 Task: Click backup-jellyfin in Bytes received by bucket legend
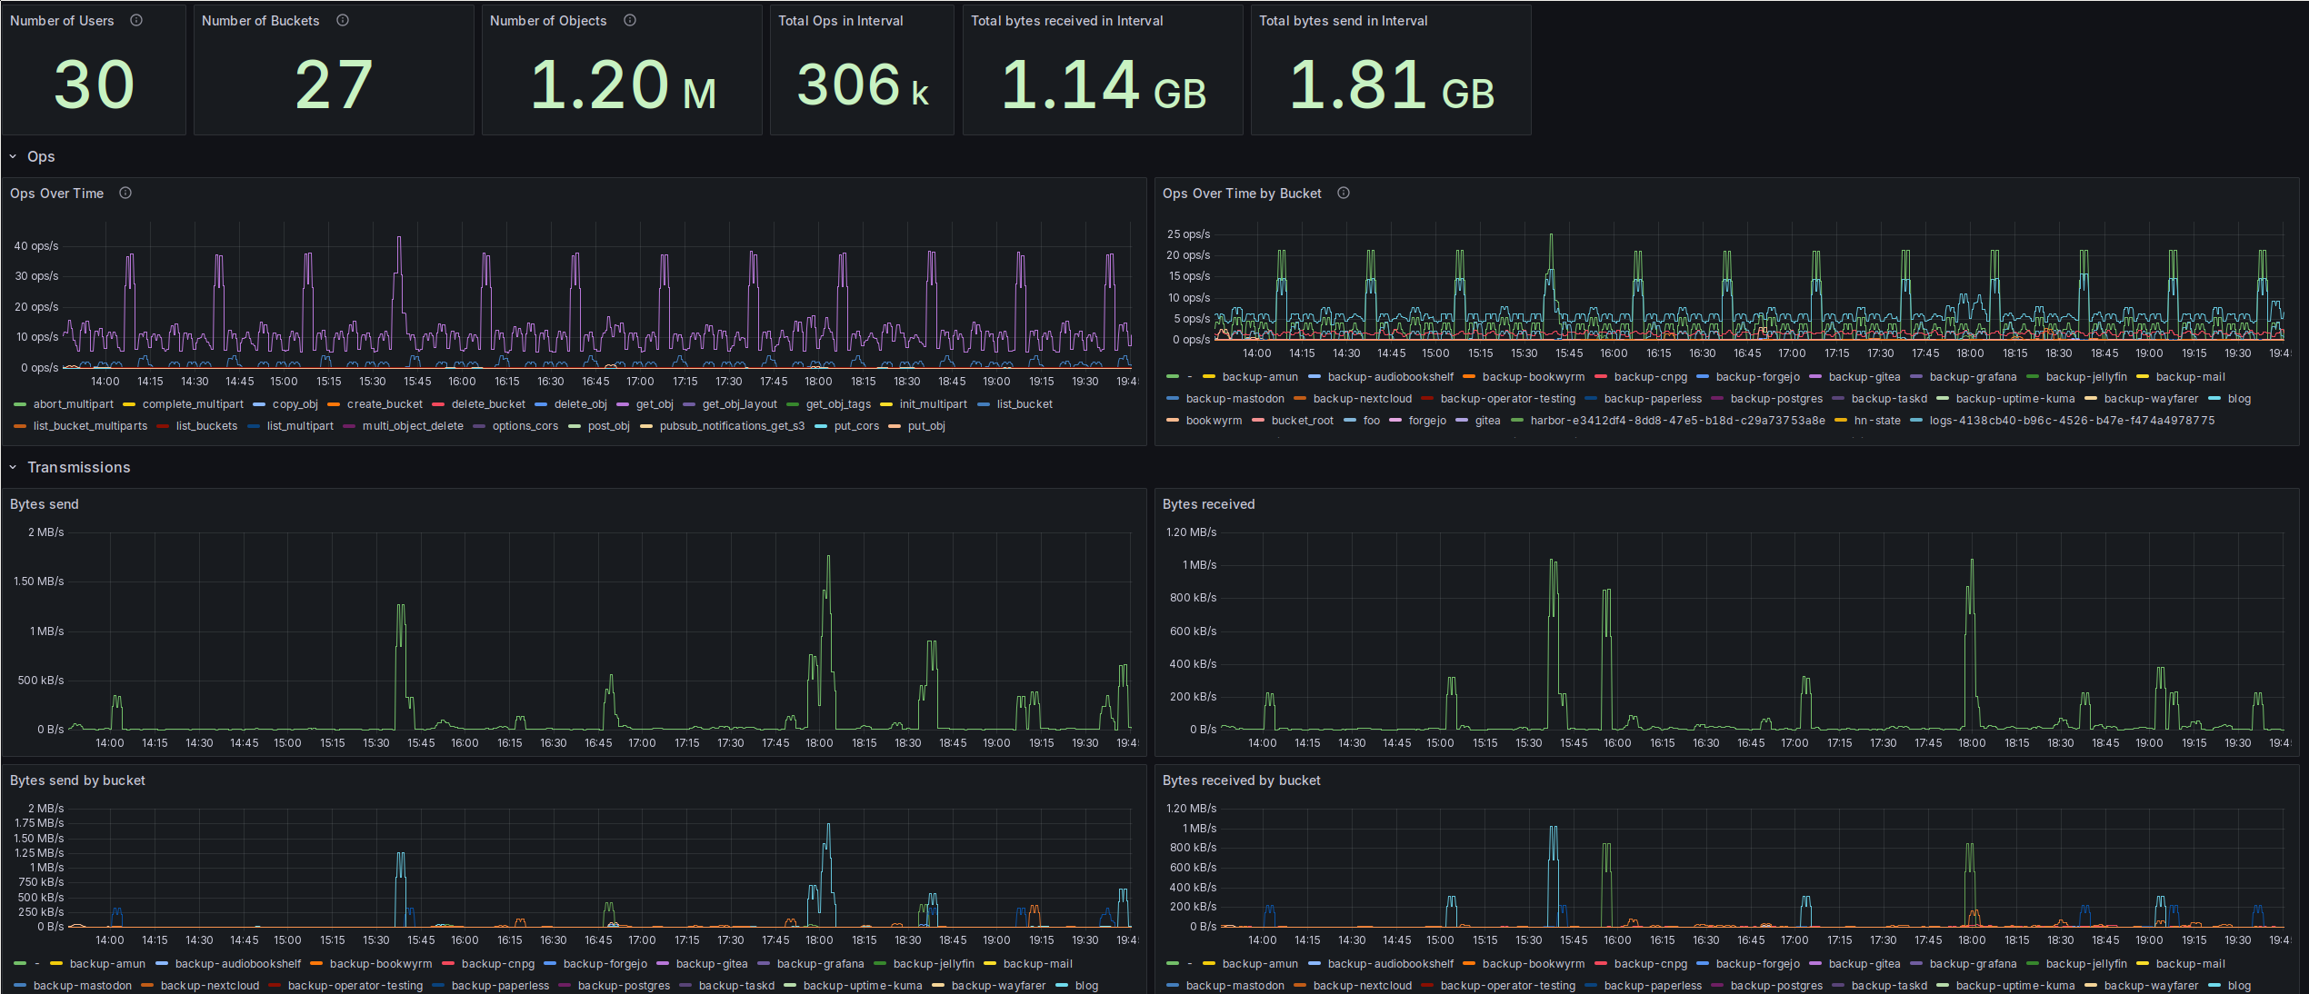[2085, 964]
